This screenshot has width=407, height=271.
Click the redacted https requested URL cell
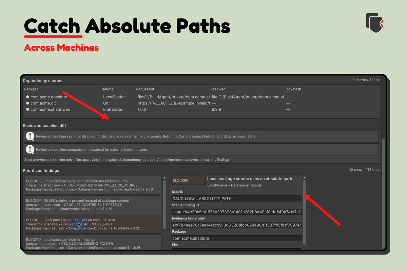click(x=174, y=103)
